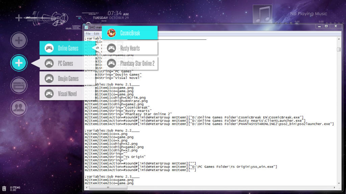Click the line m2Item1Item1String="CosmicBreak"
Screen dimensions: 346x194
click(x=117, y=107)
